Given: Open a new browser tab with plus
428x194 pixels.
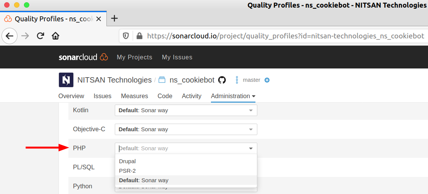Looking at the screenshot, I should [114, 18].
